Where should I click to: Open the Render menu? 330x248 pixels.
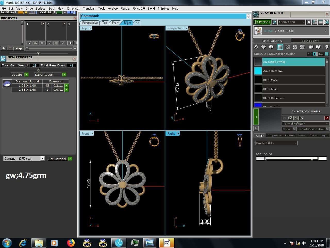tap(125, 9)
